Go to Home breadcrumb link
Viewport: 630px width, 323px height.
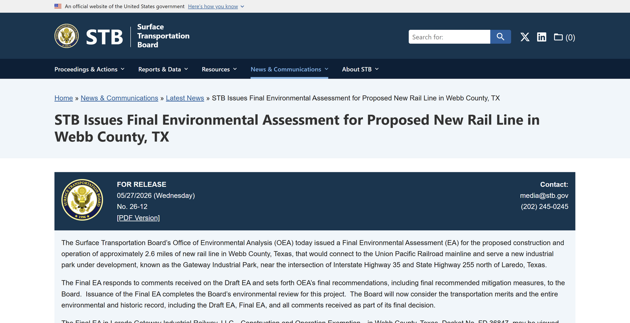point(64,98)
